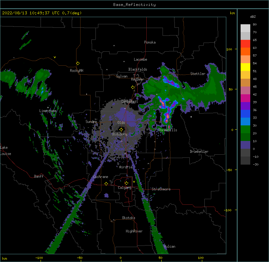The height and width of the screenshot is (262, 269).
Task: Click the Airdrie city label
Action: click(x=126, y=167)
